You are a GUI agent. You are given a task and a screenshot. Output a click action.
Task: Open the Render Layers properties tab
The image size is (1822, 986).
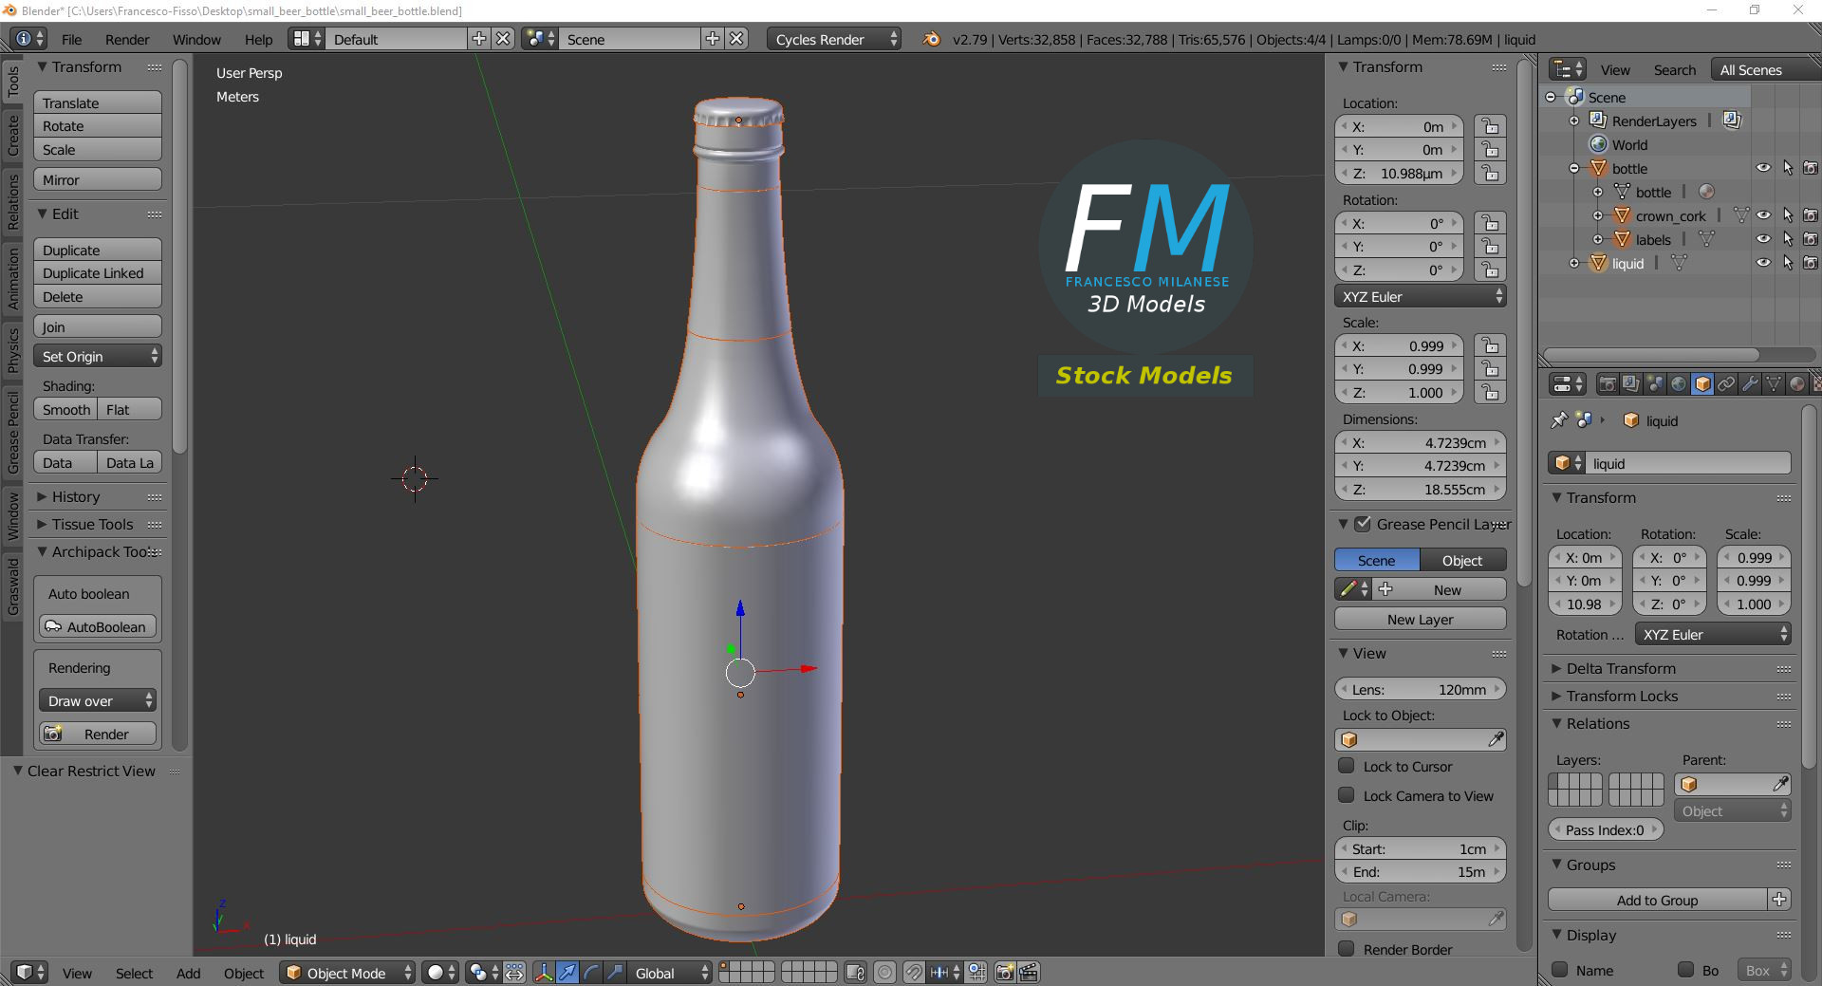point(1631,384)
